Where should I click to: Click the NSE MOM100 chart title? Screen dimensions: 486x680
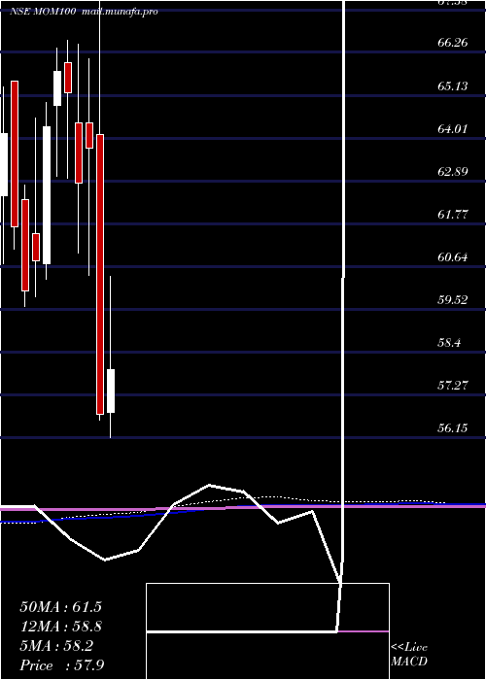coord(44,12)
